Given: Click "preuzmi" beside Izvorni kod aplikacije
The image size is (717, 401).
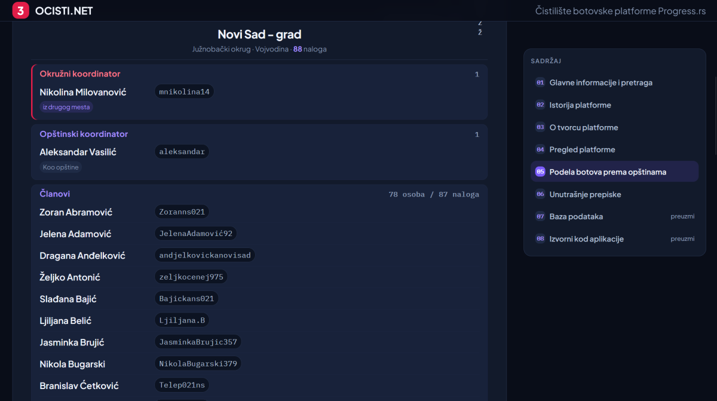Looking at the screenshot, I should click(x=682, y=239).
